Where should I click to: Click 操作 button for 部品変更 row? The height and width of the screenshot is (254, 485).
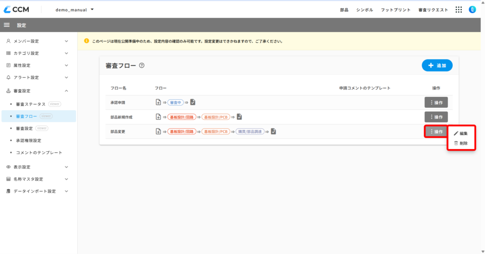[436, 131]
